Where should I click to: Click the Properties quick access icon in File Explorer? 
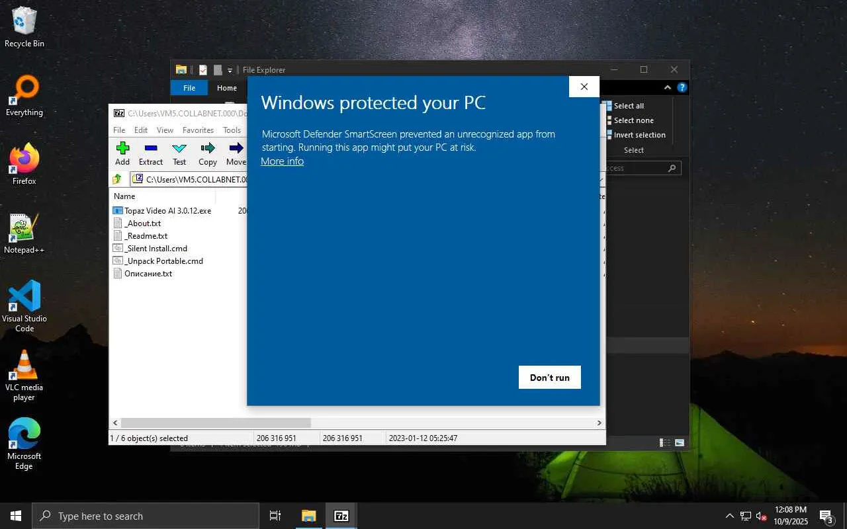click(x=203, y=70)
